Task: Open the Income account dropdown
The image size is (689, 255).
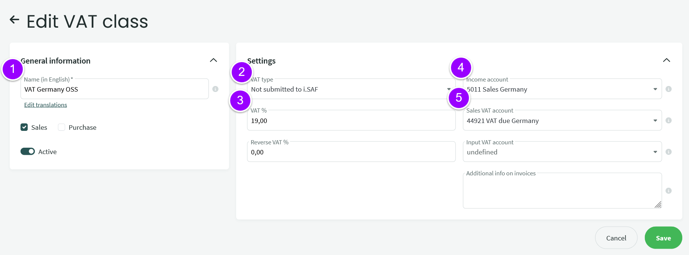Action: (x=562, y=89)
